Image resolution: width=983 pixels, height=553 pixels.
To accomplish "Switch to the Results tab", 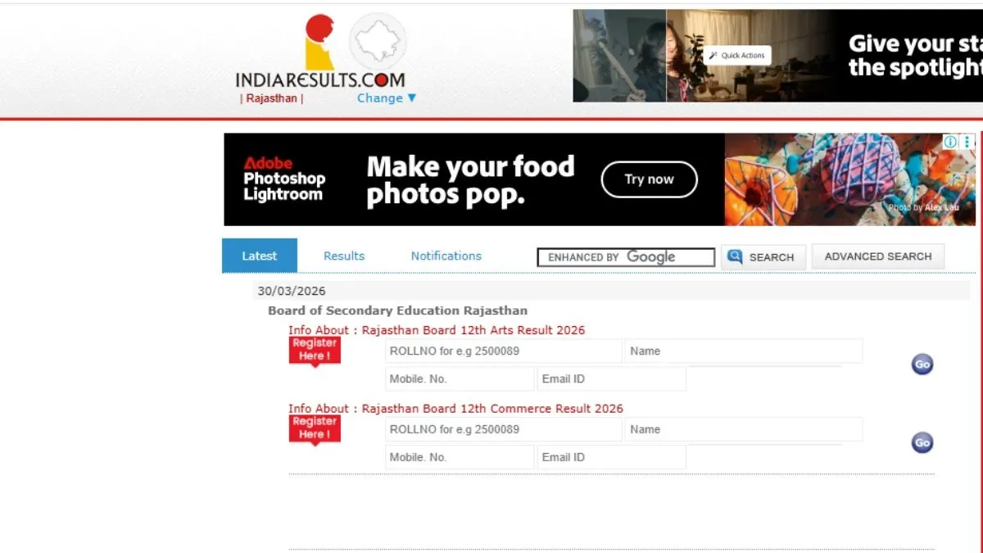I will pos(344,256).
